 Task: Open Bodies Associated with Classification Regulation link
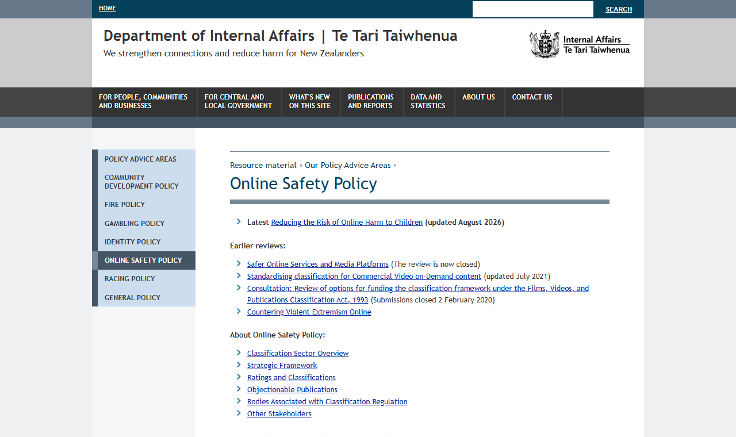point(327,401)
